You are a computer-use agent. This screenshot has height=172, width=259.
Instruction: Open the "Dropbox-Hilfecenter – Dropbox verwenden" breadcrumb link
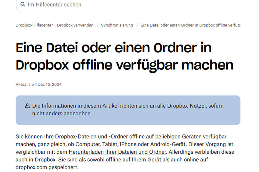click(55, 25)
